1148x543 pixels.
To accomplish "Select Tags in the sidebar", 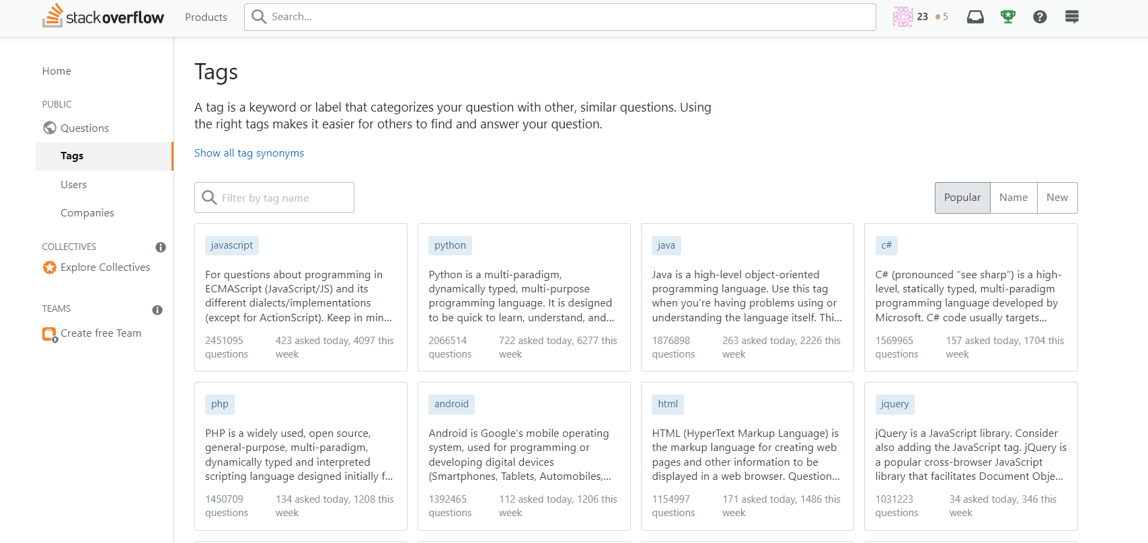I will coord(104,156).
